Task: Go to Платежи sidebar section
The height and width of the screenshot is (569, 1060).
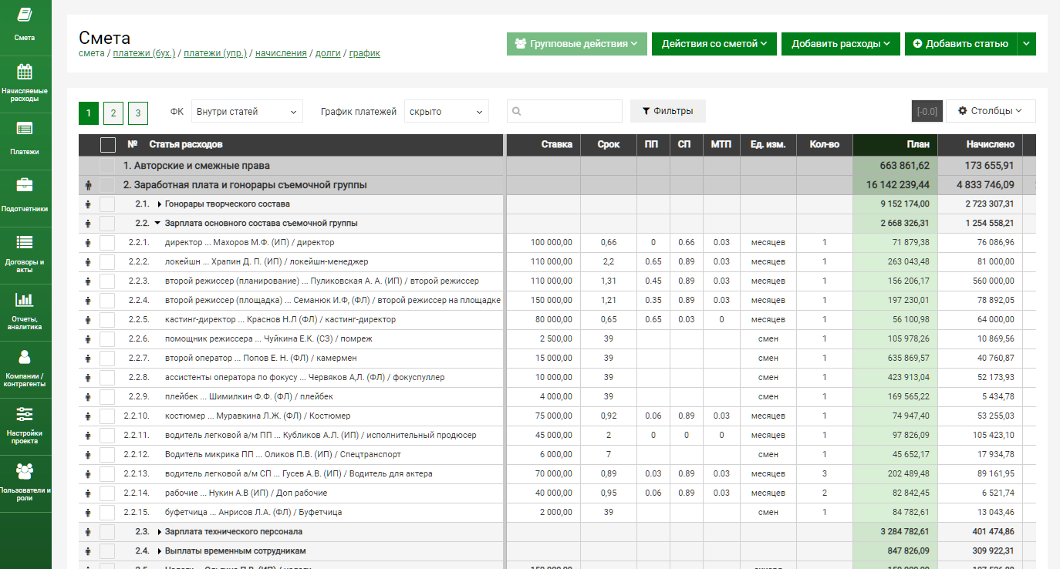Action: click(x=25, y=140)
